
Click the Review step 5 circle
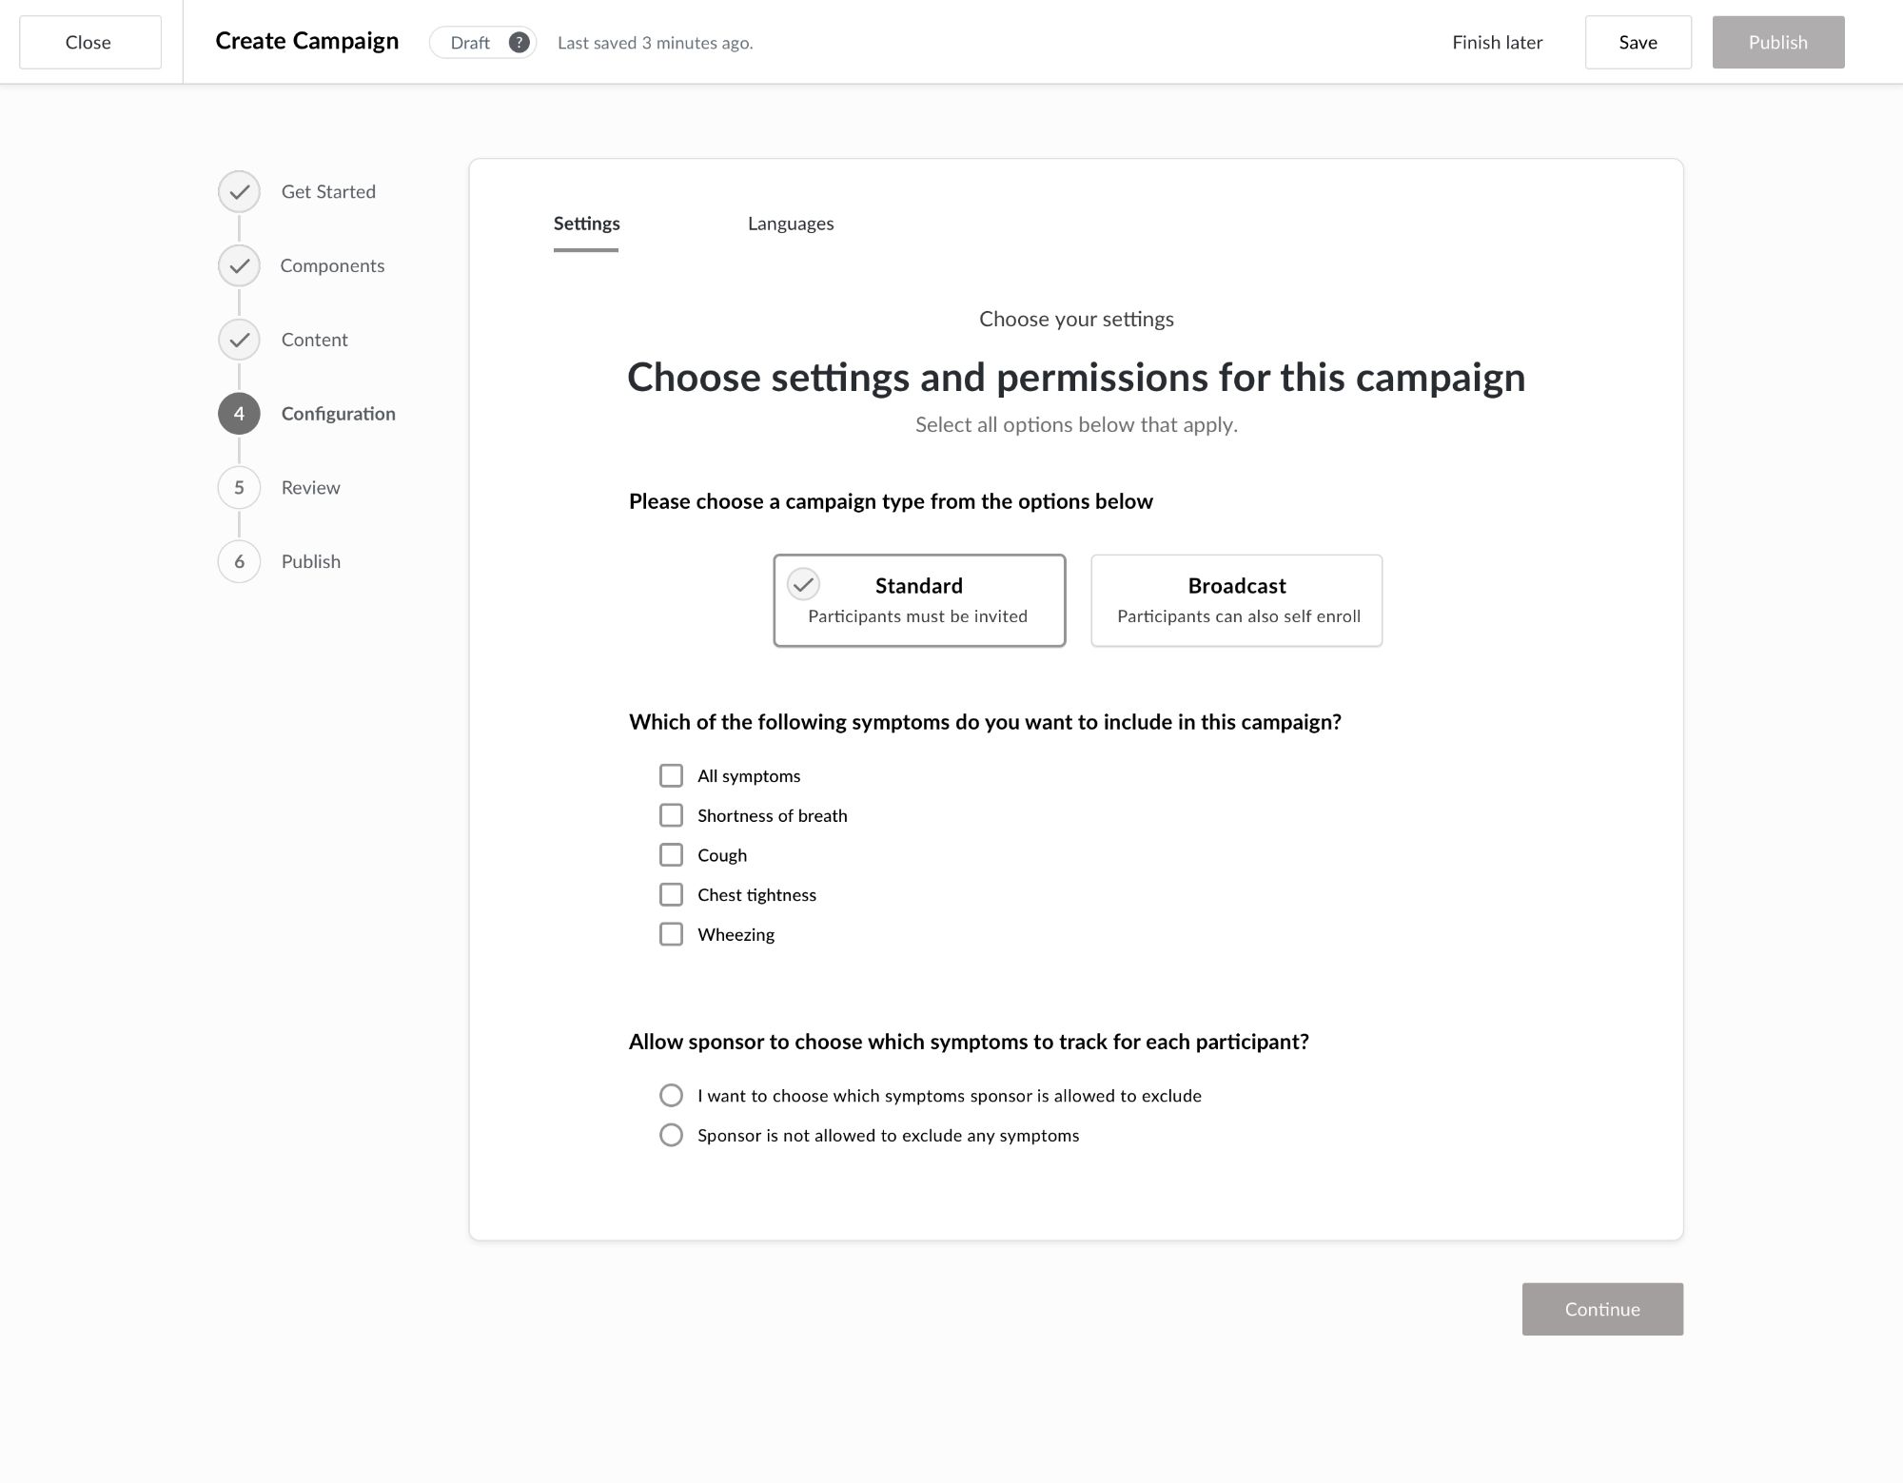click(x=239, y=488)
